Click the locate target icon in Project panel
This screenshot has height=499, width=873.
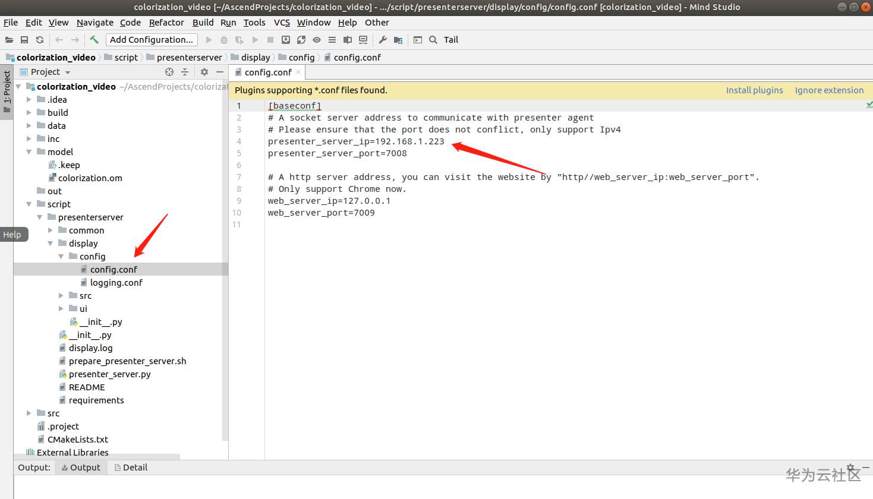coord(169,72)
